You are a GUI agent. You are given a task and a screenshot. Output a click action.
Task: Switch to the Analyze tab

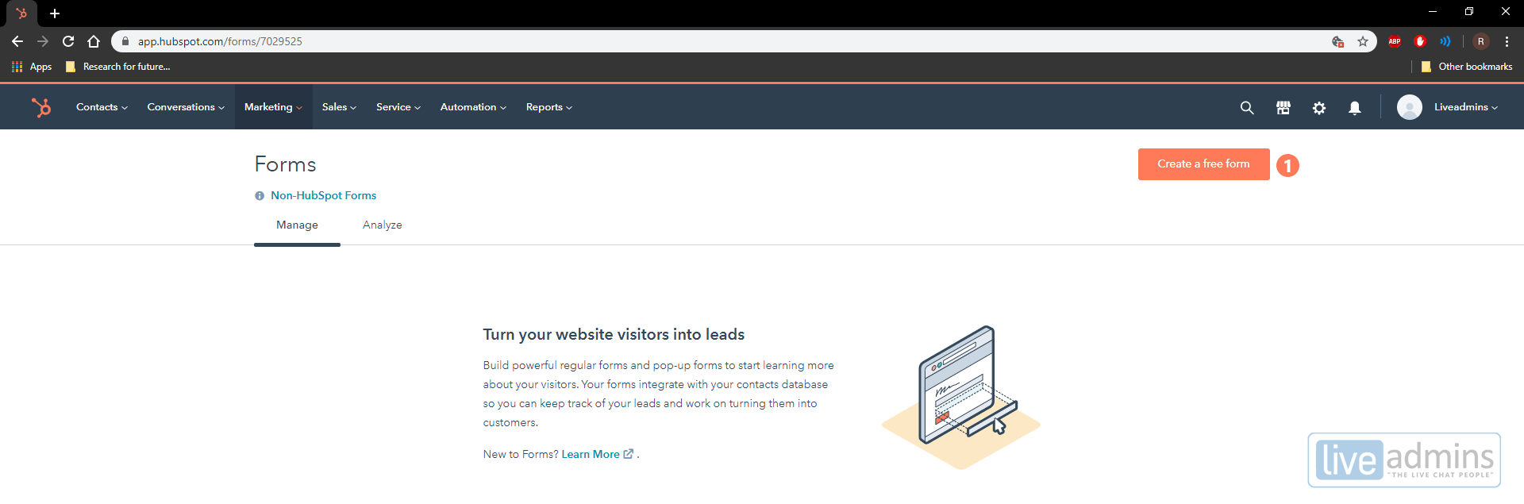coord(382,225)
